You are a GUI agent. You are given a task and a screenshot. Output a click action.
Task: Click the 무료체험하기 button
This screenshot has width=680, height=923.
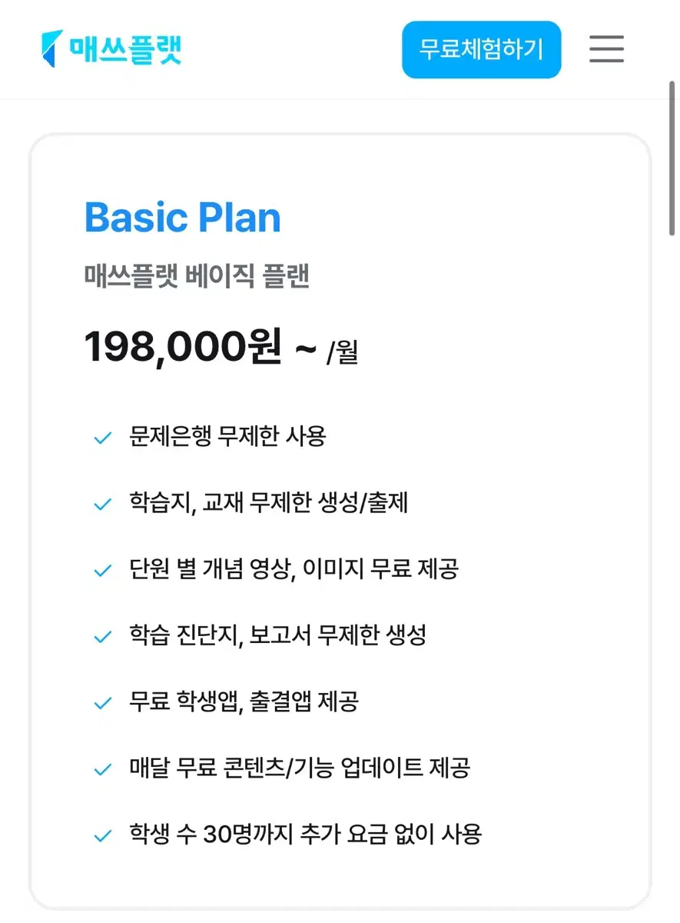[482, 50]
